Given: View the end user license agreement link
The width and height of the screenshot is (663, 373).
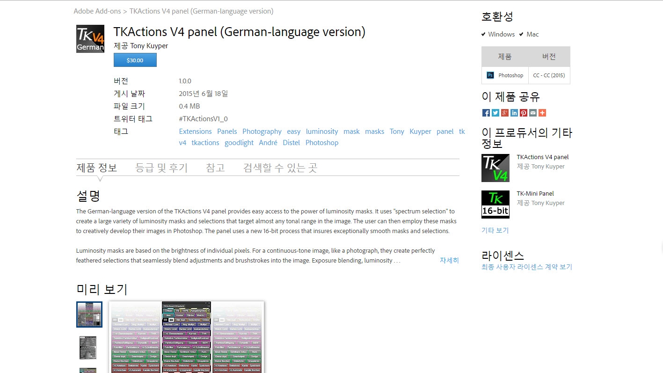Looking at the screenshot, I should click(x=526, y=267).
